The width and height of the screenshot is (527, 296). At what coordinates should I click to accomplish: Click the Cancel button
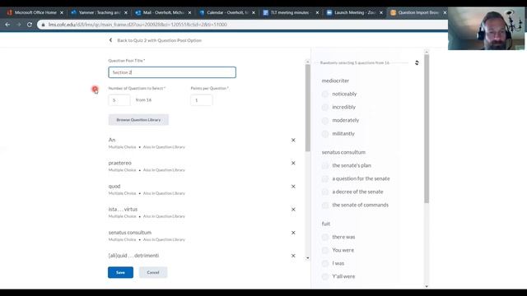pyautogui.click(x=153, y=272)
